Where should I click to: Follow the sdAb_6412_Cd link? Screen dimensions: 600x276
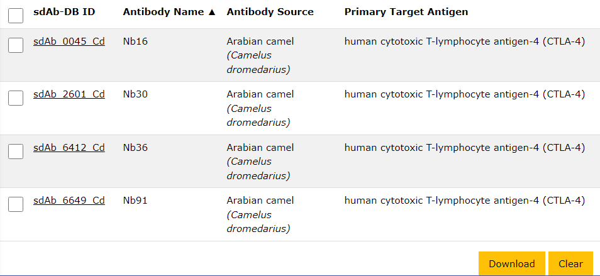click(69, 148)
